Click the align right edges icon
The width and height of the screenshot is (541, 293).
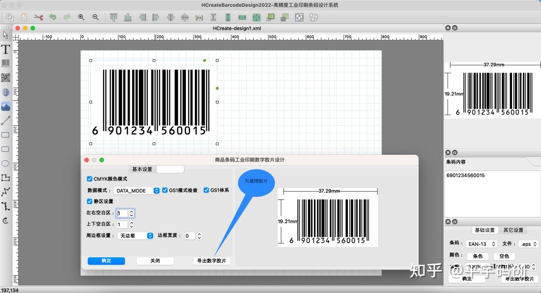coord(142,17)
